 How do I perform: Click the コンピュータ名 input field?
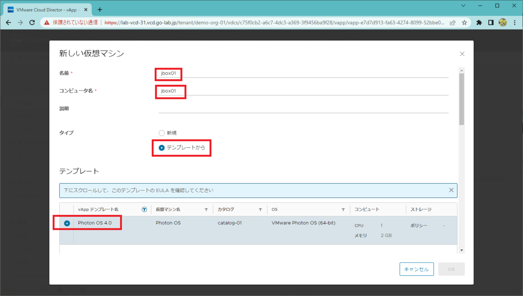pos(303,91)
